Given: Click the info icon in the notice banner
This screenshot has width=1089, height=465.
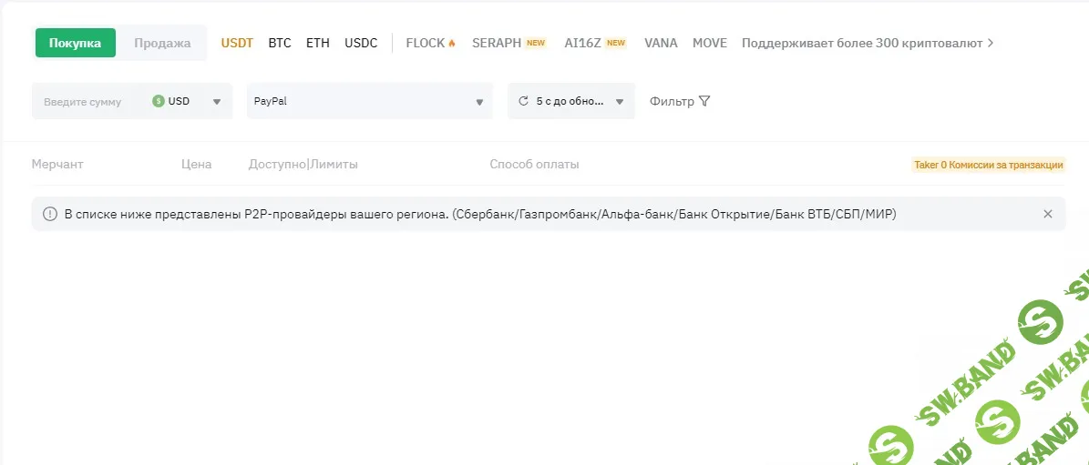Looking at the screenshot, I should click(x=50, y=214).
